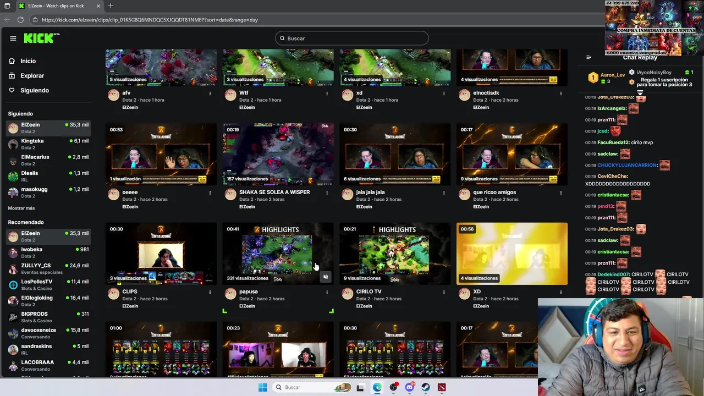
Task: Open options menu for clip elnoctisdk
Action: pos(561,94)
